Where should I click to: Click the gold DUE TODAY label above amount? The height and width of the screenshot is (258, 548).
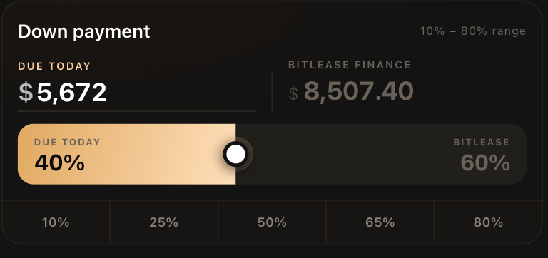pos(54,66)
